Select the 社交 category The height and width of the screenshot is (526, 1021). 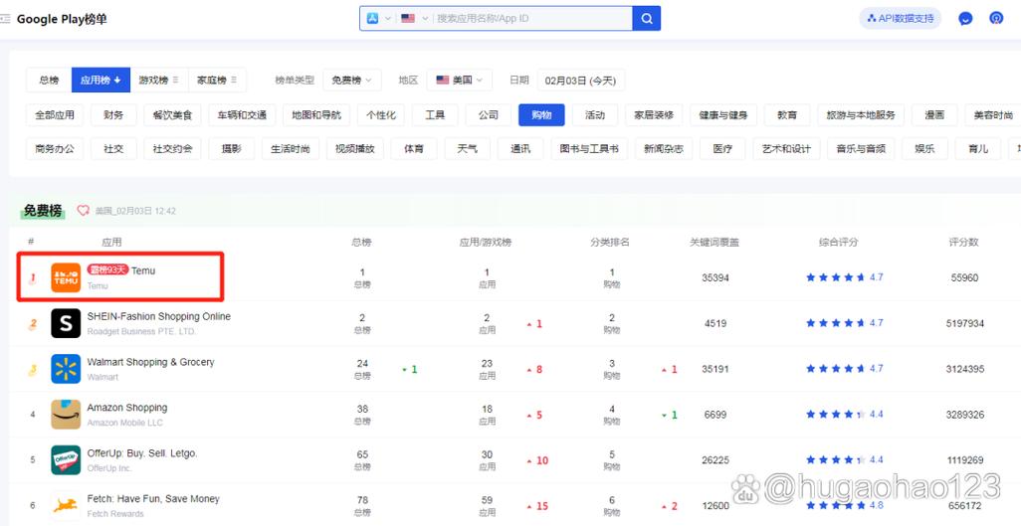(x=113, y=149)
